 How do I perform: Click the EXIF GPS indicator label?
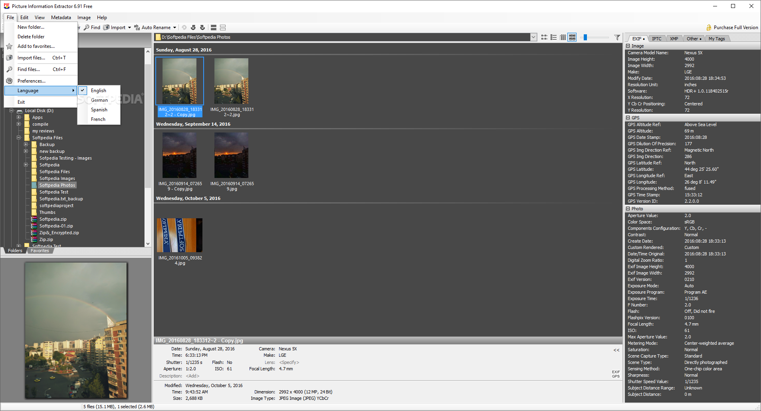click(616, 374)
